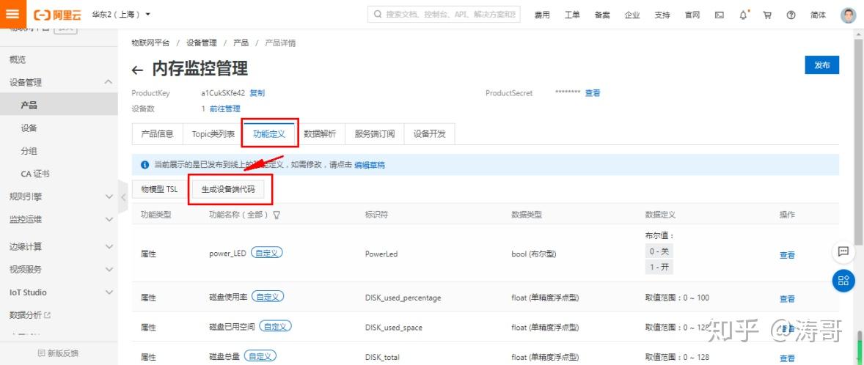Click 查看 for the 磁盘总量 row

tap(787, 358)
